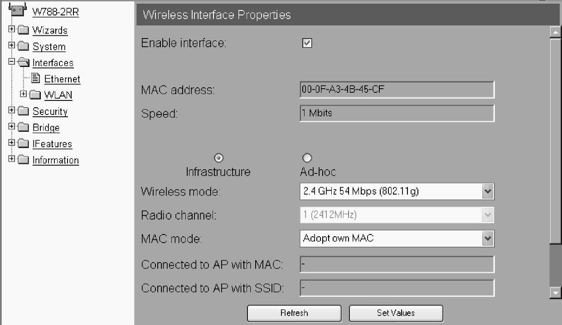Click the open Interfaces folder icon
Image resolution: width=562 pixels, height=325 pixels.
point(24,63)
